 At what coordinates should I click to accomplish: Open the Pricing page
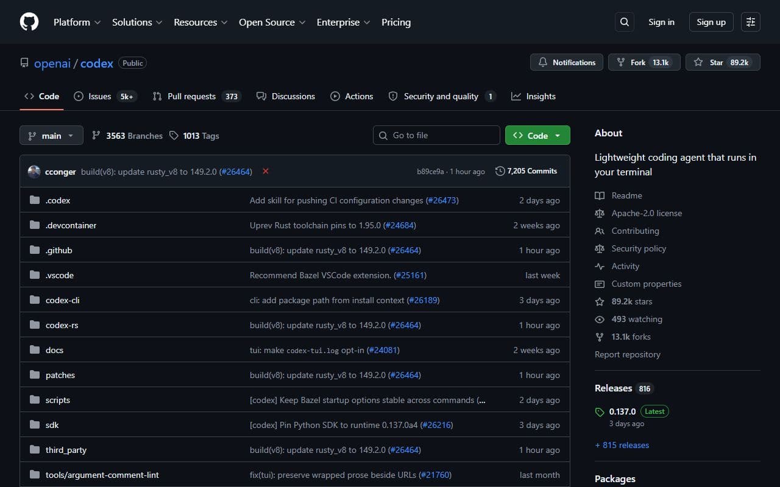coord(396,22)
